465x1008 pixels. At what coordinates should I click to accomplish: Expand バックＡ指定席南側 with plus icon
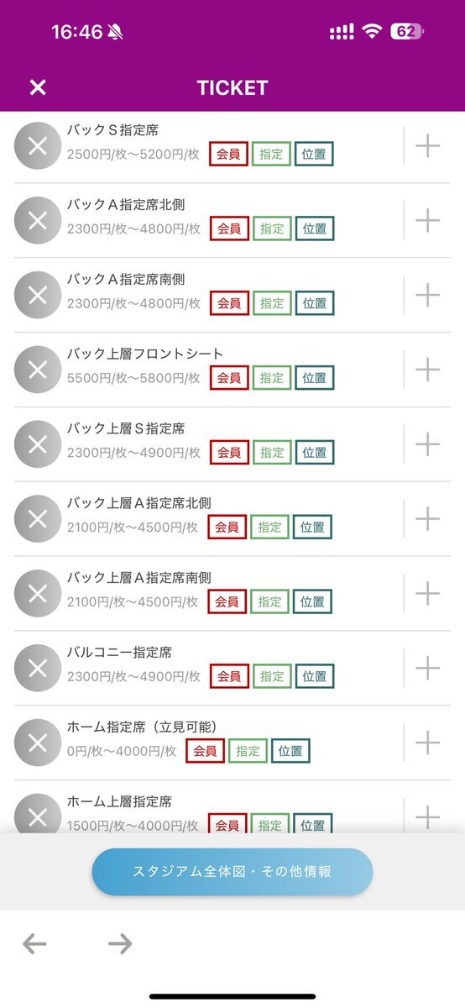(428, 295)
